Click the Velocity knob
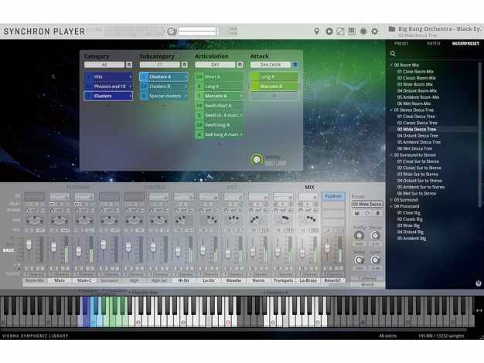Viewport: 484px width, 363px height. pos(257,159)
